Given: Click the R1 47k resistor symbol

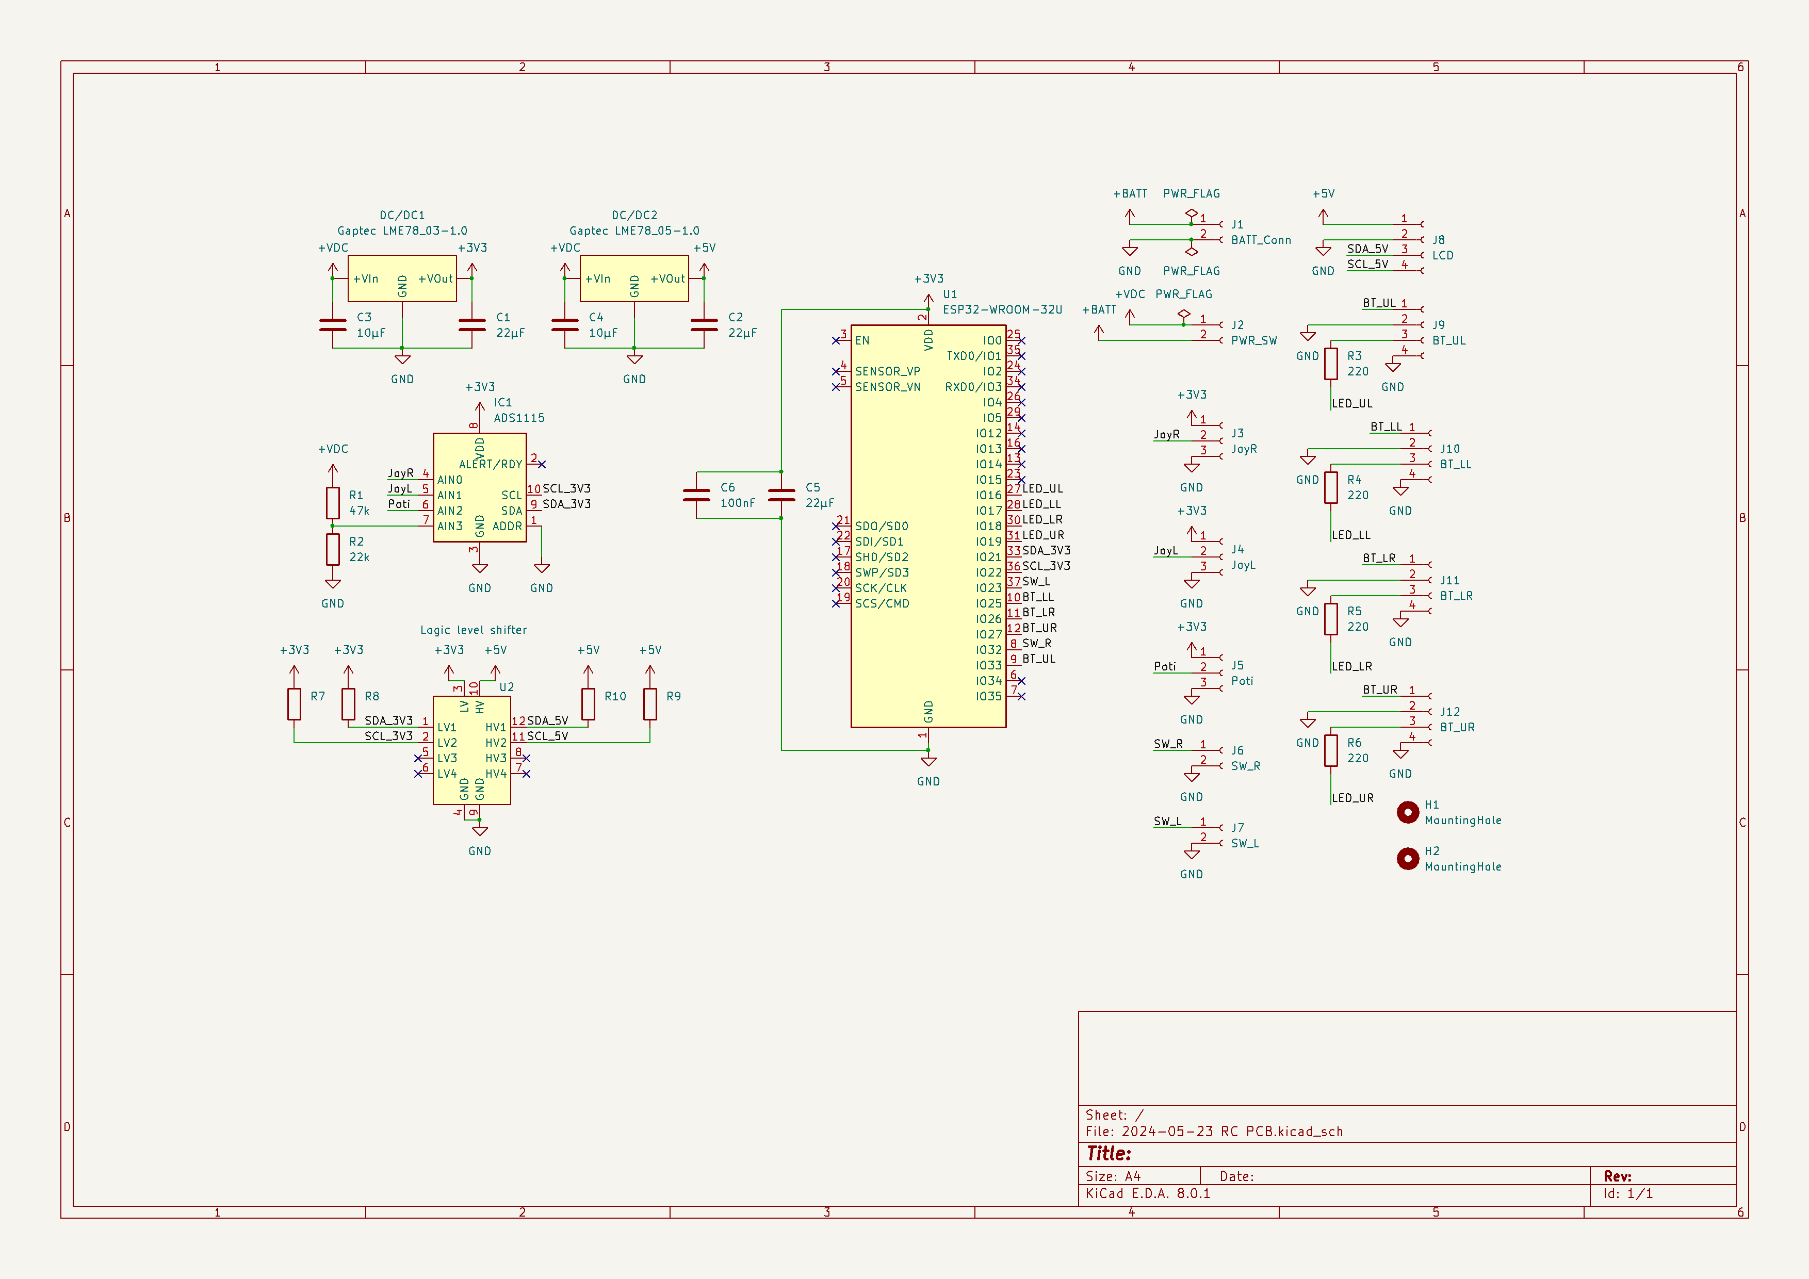Looking at the screenshot, I should [333, 502].
